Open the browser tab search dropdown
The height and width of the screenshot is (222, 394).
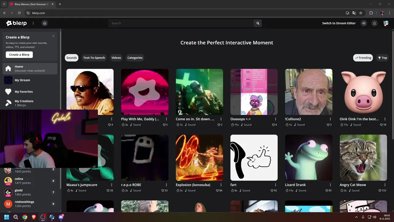pyautogui.click(x=4, y=4)
